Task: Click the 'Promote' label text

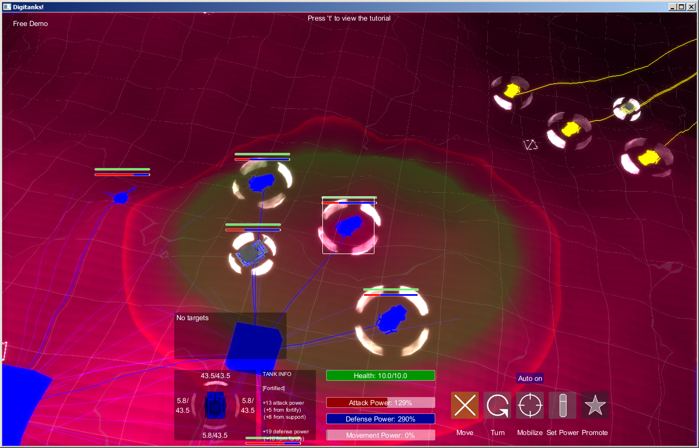Action: click(x=595, y=433)
